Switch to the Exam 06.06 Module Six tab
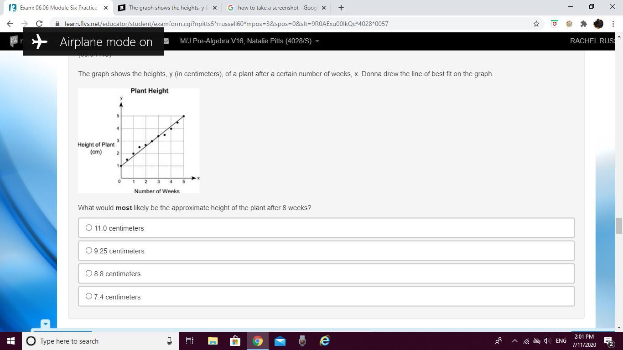 58,8
